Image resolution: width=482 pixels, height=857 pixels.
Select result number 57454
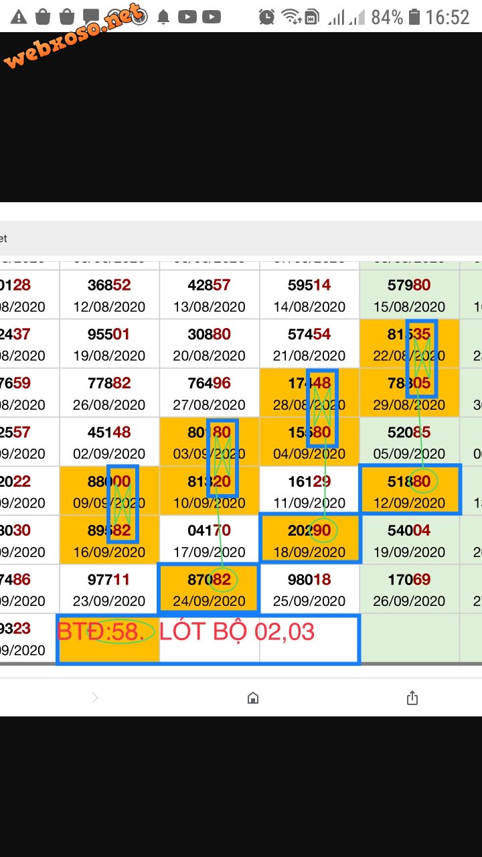coord(309,334)
